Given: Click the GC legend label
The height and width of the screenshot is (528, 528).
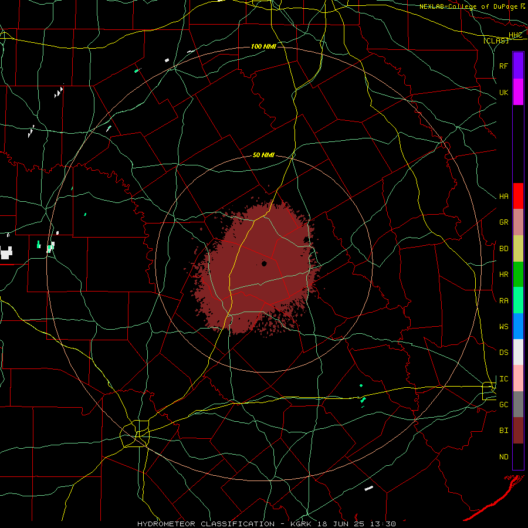Looking at the screenshot, I should click(503, 405).
